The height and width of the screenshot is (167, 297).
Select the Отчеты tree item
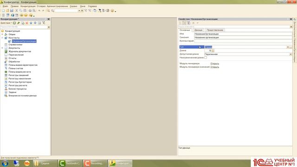pyautogui.click(x=13, y=58)
